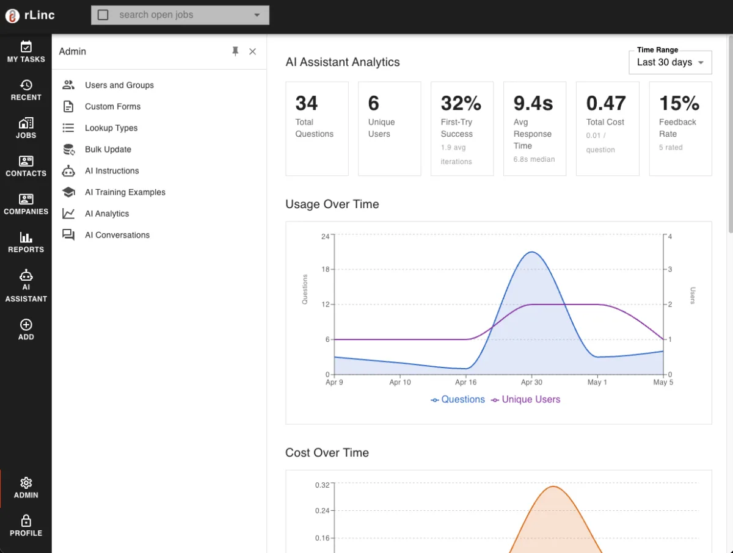This screenshot has height=553, width=733.
Task: Click the AI Analytics chart icon
Action: point(68,214)
